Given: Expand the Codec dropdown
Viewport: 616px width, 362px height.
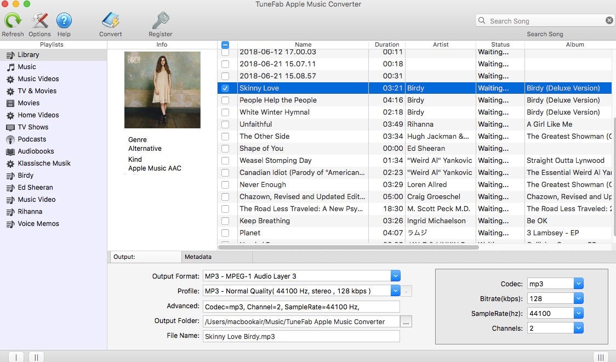Looking at the screenshot, I should [x=578, y=284].
